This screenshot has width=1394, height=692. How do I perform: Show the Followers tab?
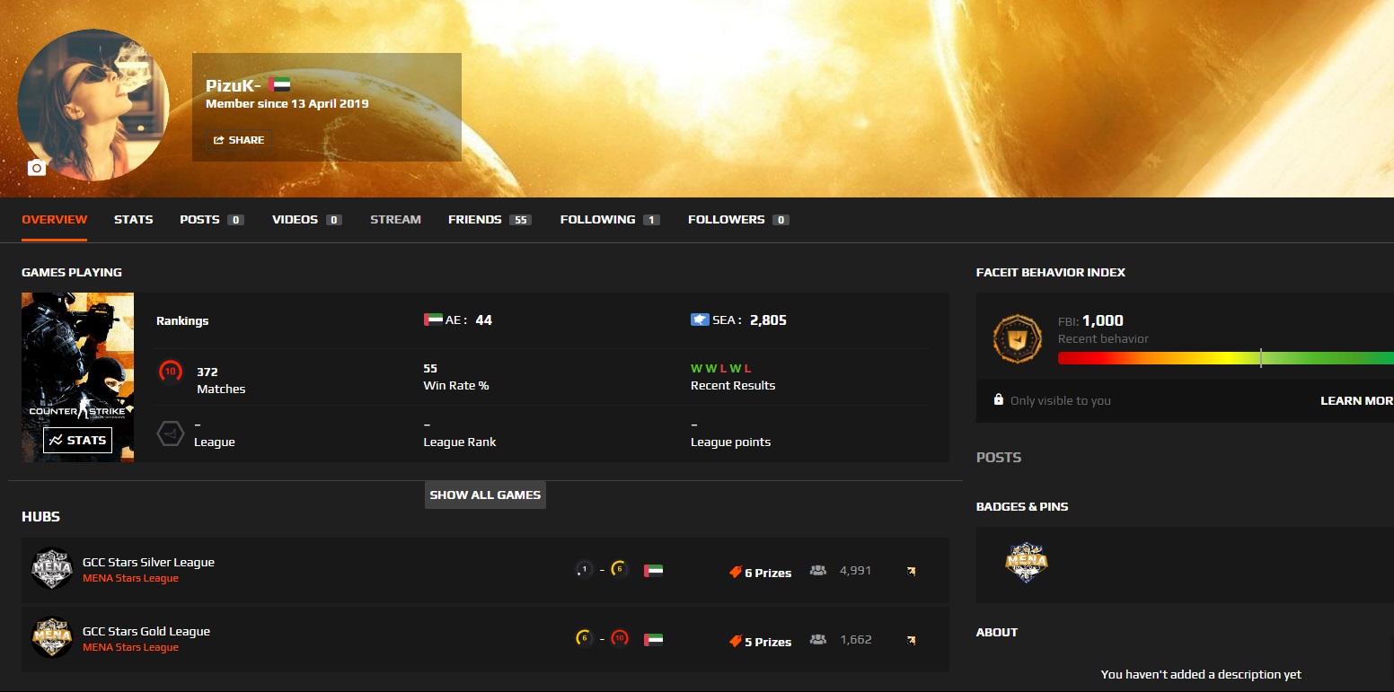pos(738,219)
